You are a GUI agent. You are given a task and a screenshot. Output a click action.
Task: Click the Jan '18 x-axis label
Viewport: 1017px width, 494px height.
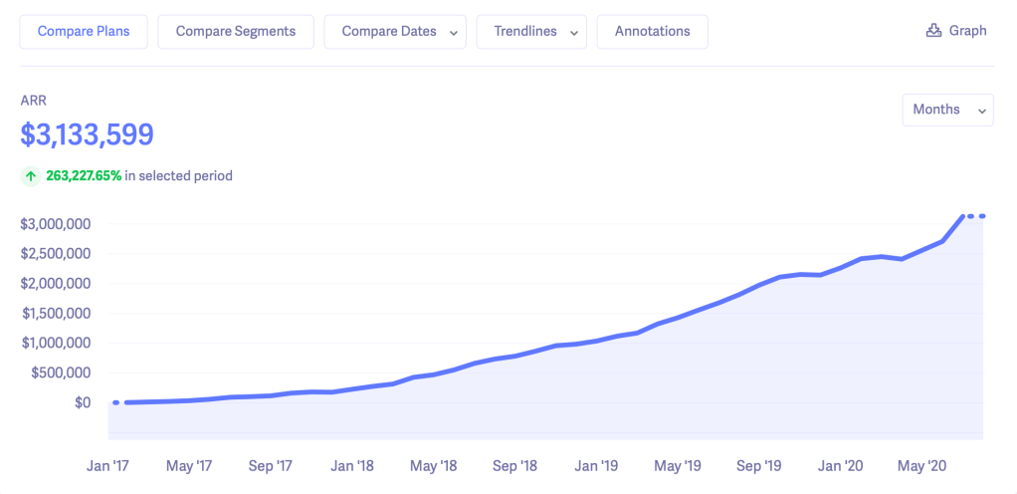click(x=352, y=465)
